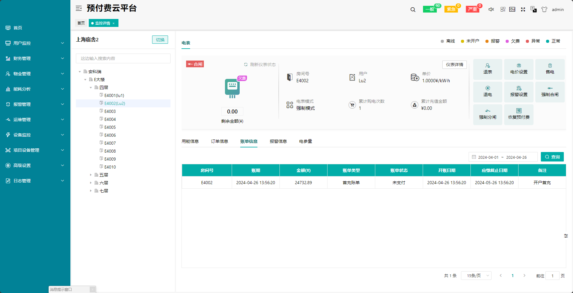This screenshot has height=293, width=573.
Task: Open the 15条/页 page size dropdown
Action: [476, 276]
